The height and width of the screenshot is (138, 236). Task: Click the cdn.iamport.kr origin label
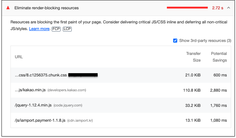click(80, 121)
